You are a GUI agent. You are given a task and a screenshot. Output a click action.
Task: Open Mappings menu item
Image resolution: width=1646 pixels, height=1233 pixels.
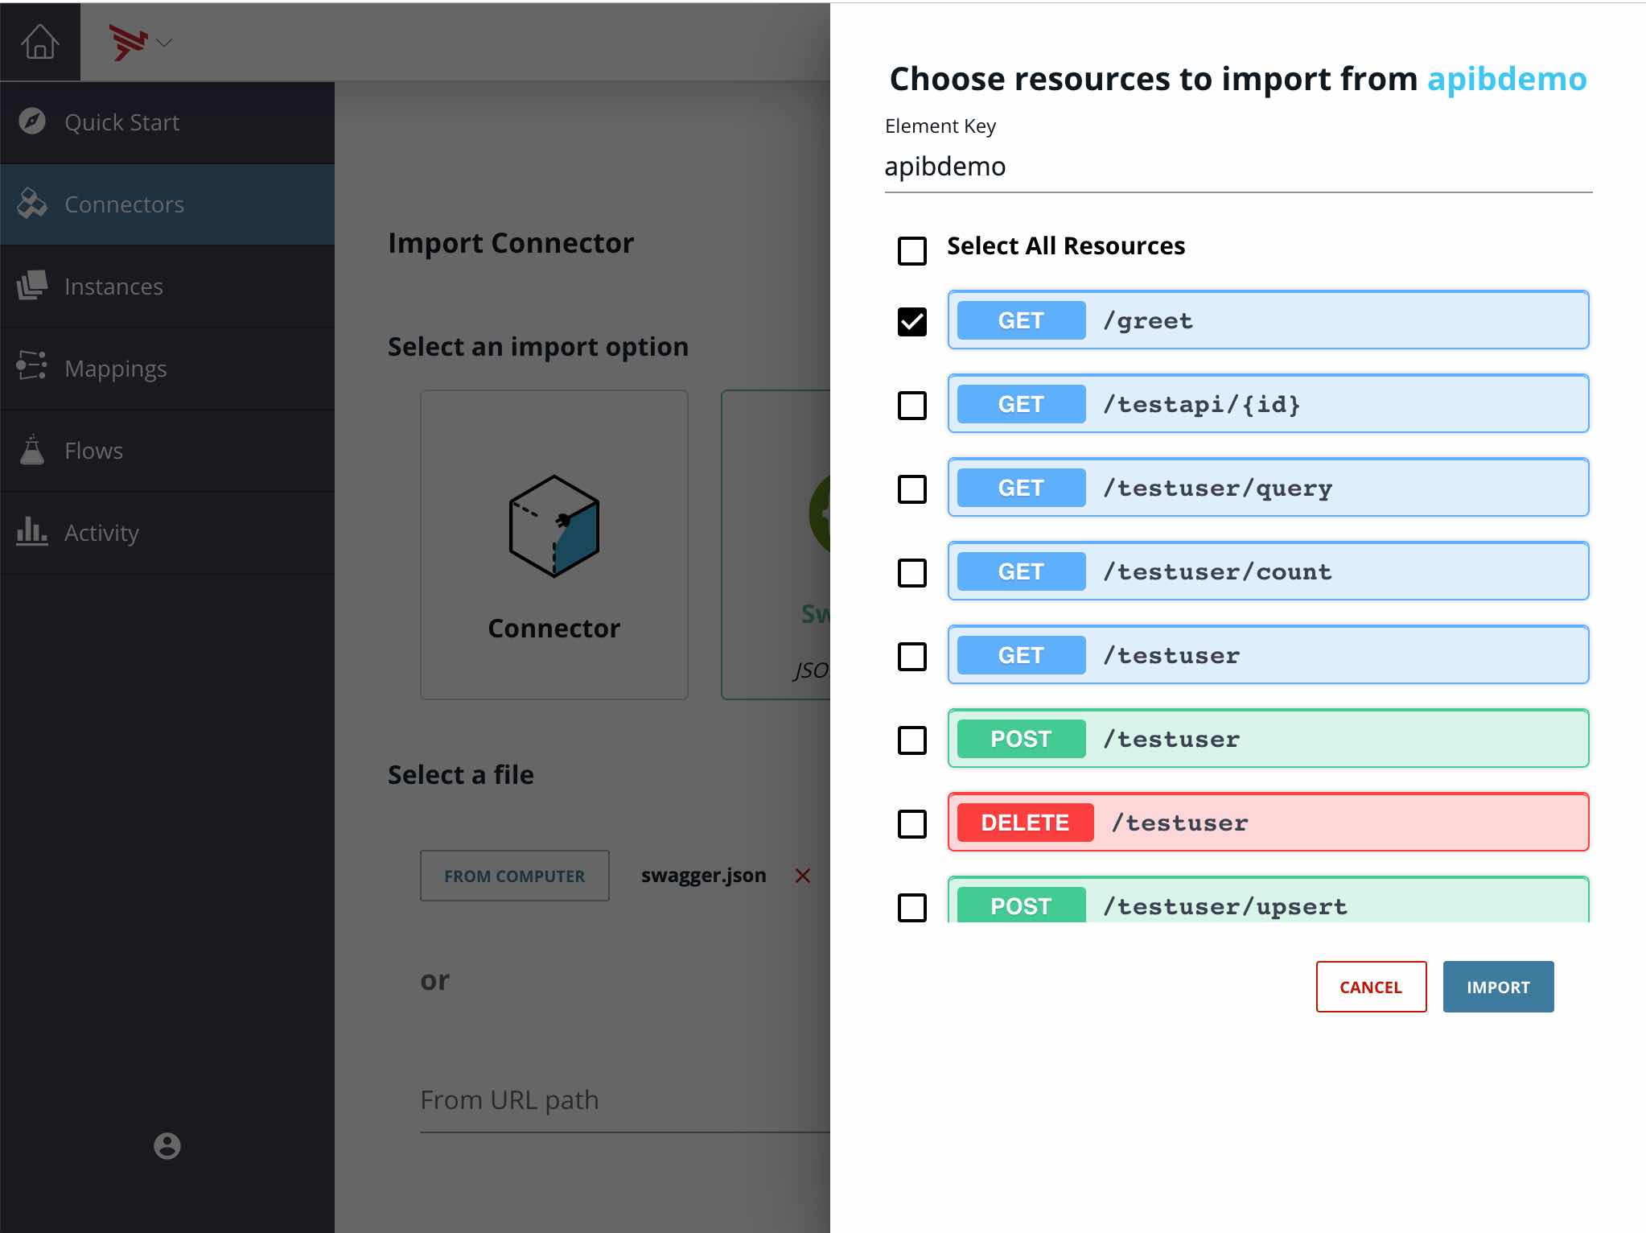pyautogui.click(x=167, y=369)
